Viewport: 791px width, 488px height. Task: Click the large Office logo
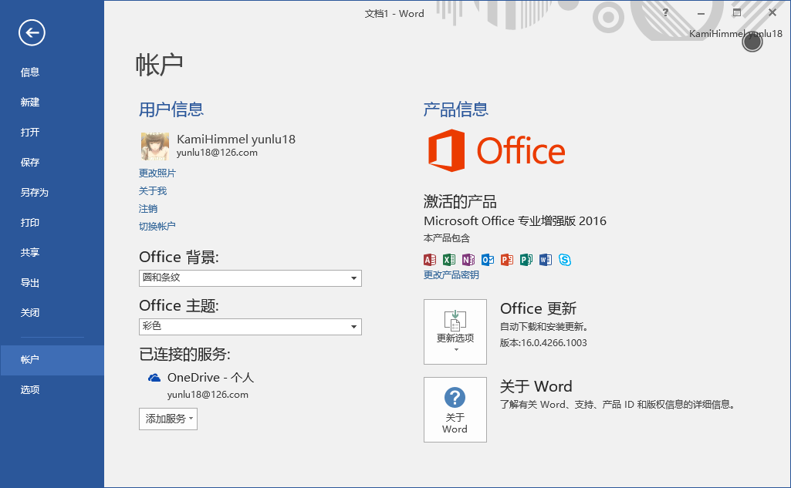[496, 150]
